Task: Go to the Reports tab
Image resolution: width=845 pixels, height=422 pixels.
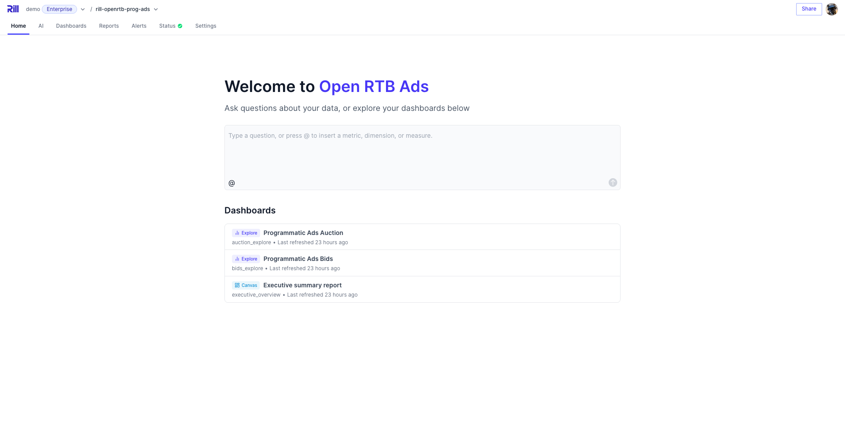Action: 109,26
